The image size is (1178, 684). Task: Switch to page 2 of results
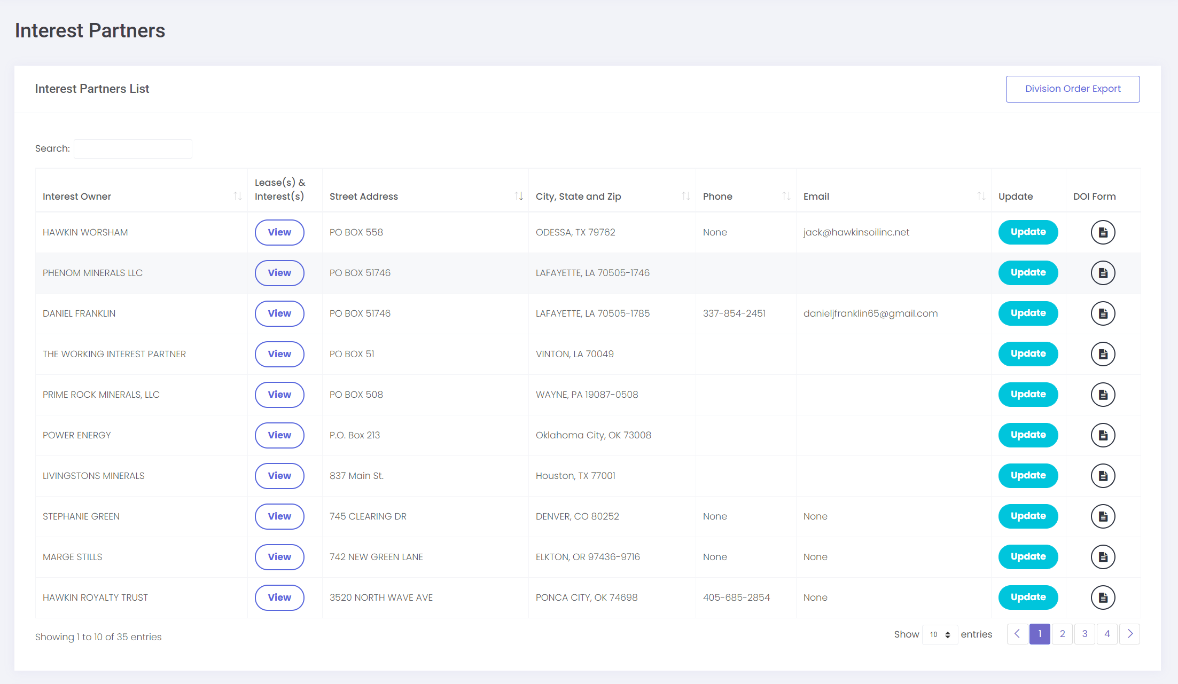point(1062,634)
